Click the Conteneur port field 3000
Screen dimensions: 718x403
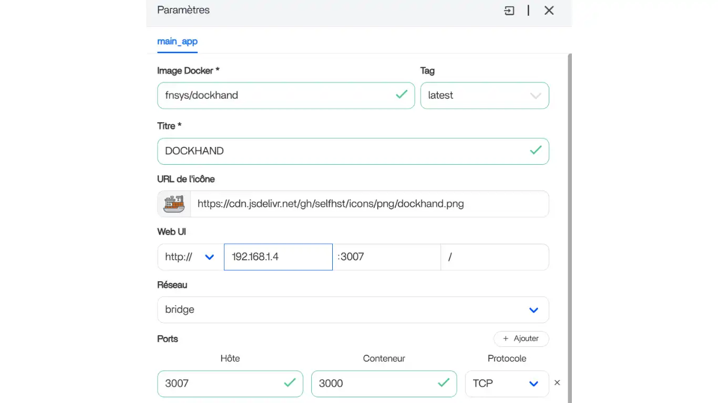[x=384, y=384]
